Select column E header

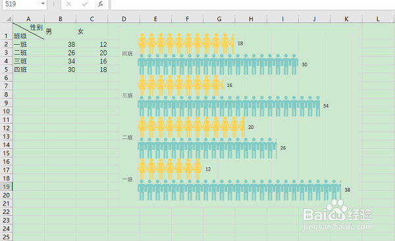click(x=155, y=19)
